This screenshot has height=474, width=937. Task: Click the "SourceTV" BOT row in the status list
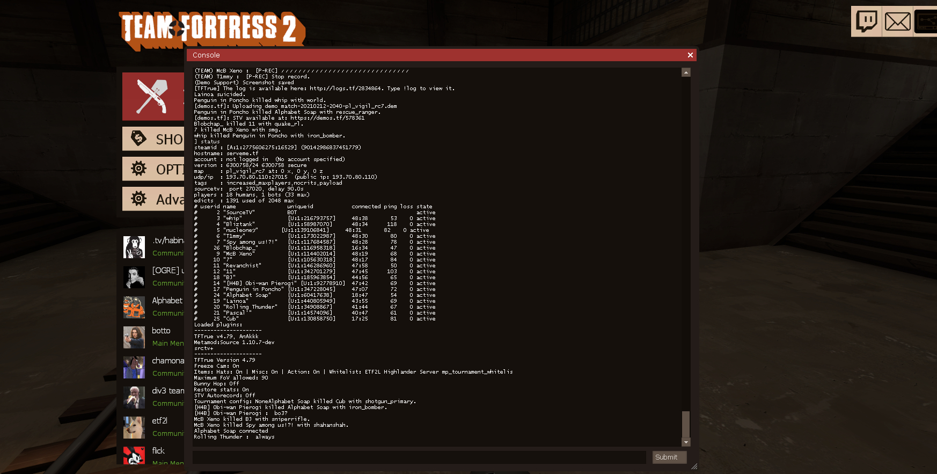pos(314,213)
